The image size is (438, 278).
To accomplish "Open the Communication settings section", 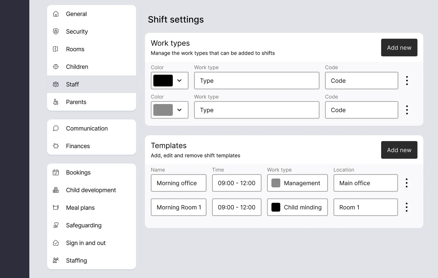I will [87, 128].
